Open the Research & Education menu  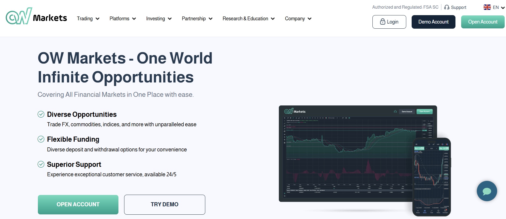tap(249, 19)
